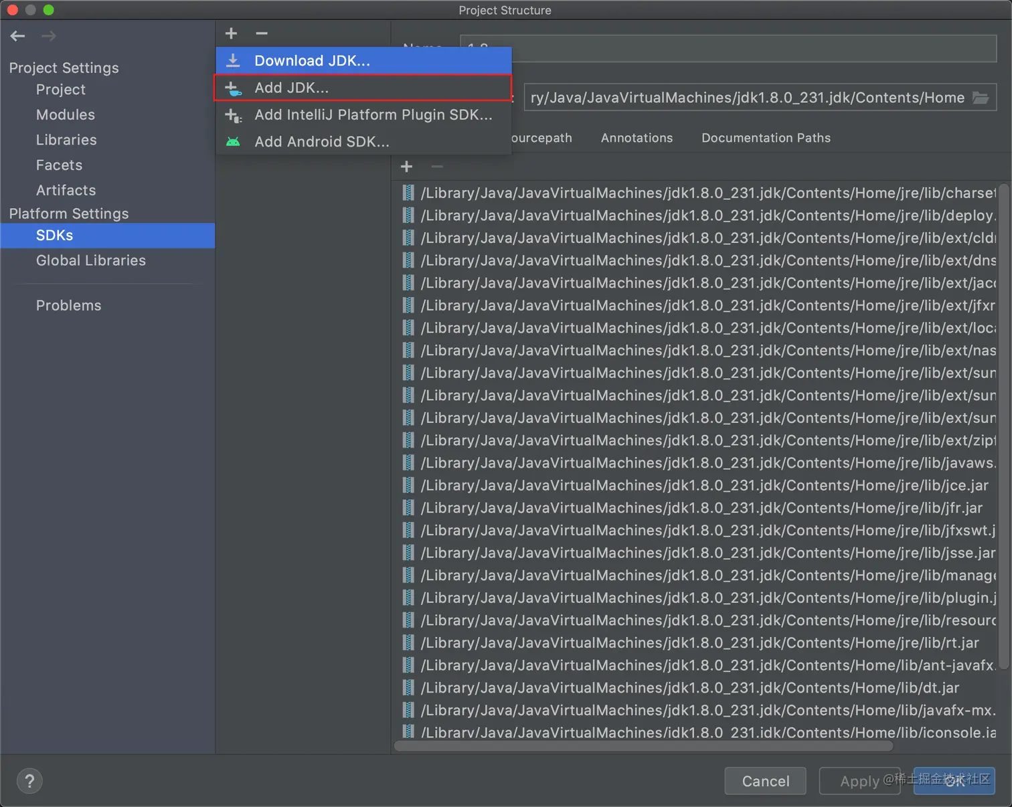Click the Cancel button

click(765, 781)
